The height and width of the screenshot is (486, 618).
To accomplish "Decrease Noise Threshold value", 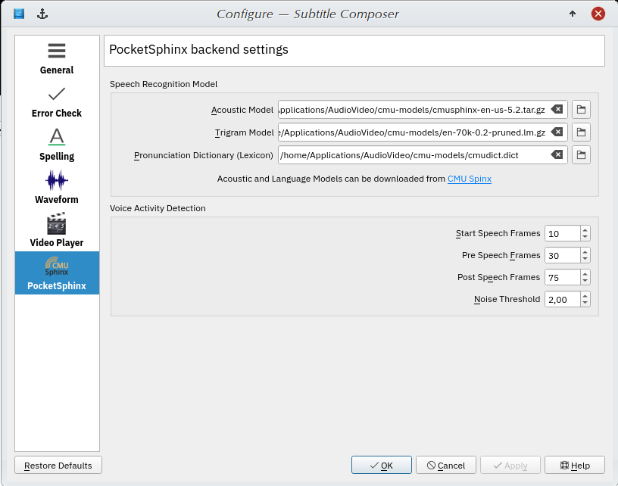I will pyautogui.click(x=585, y=303).
